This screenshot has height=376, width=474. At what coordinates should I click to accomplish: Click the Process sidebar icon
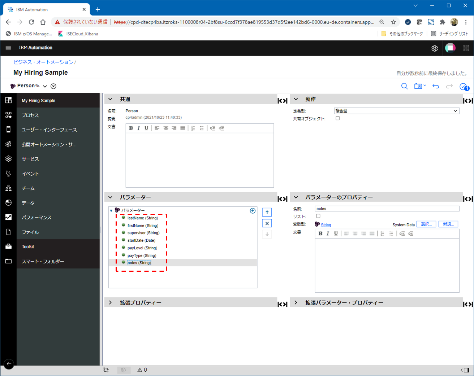pos(8,115)
